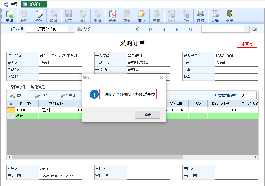Click the magnifier search icon
The image size is (265, 186).
255,29
